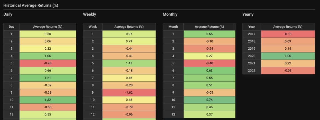
Task: Select the 0.74 cell for Month 10
Action: 209,100
